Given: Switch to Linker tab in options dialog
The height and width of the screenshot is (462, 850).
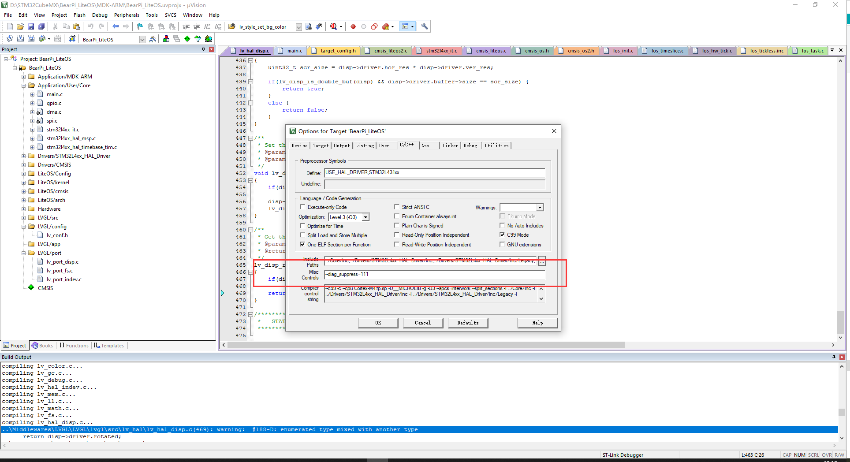Looking at the screenshot, I should (450, 145).
